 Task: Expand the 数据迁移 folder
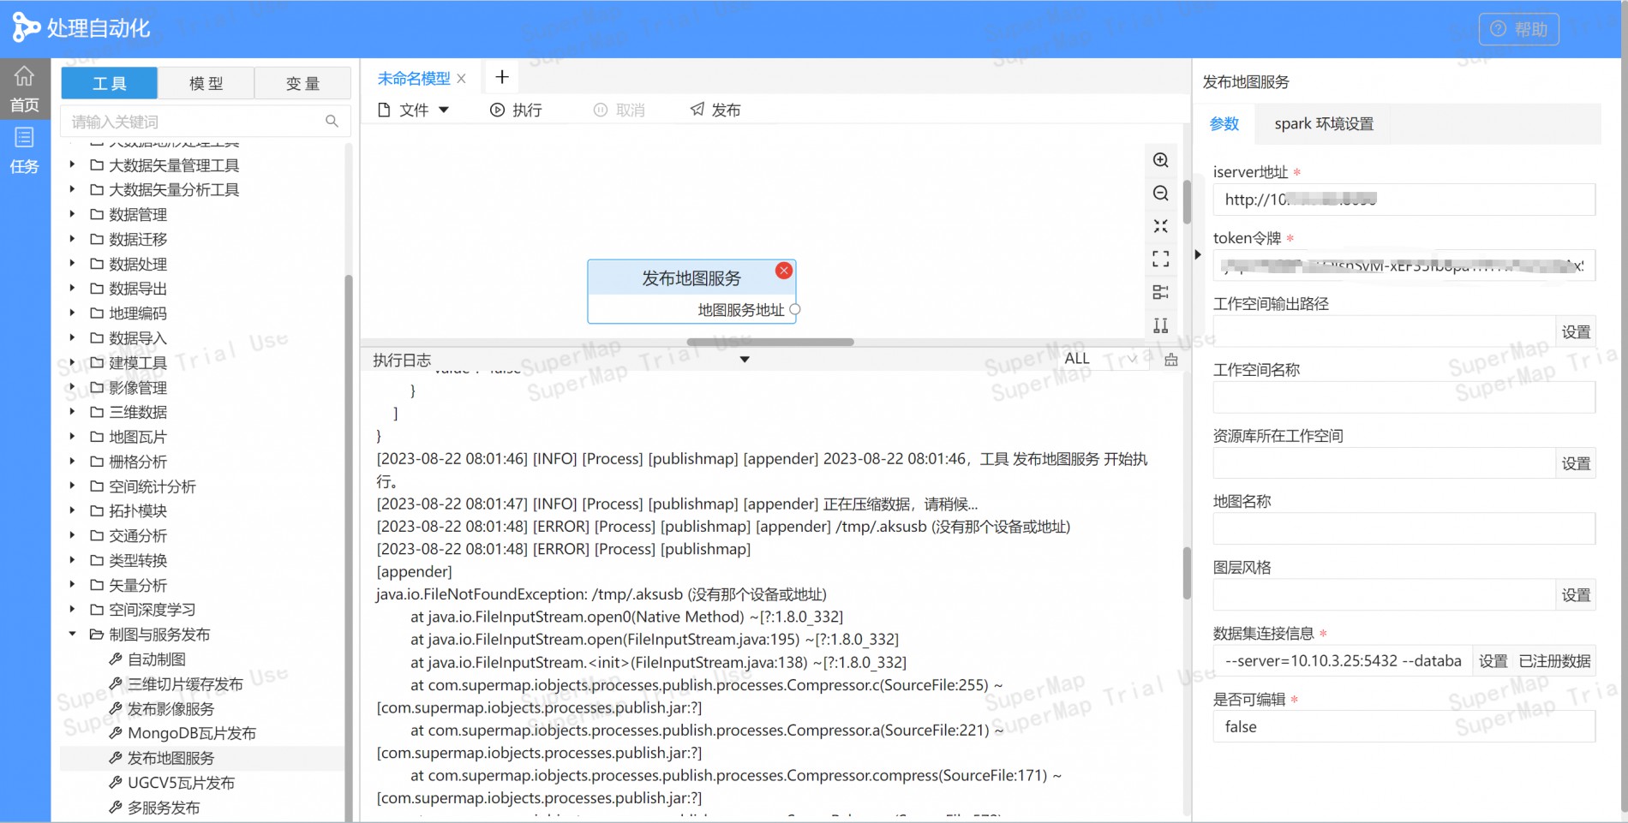pyautogui.click(x=72, y=239)
